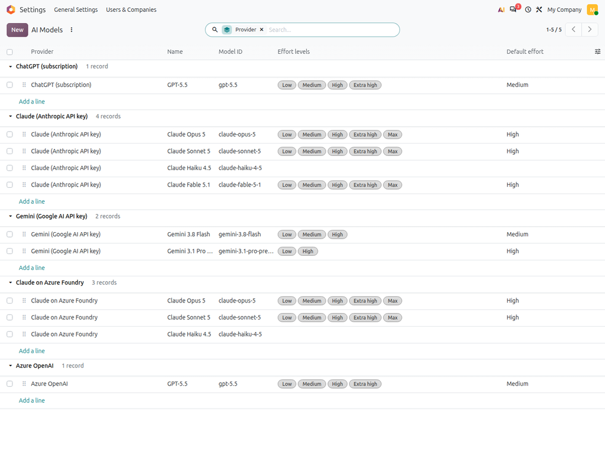Add a line under Azure OpenAI group
The width and height of the screenshot is (605, 466).
click(32, 400)
